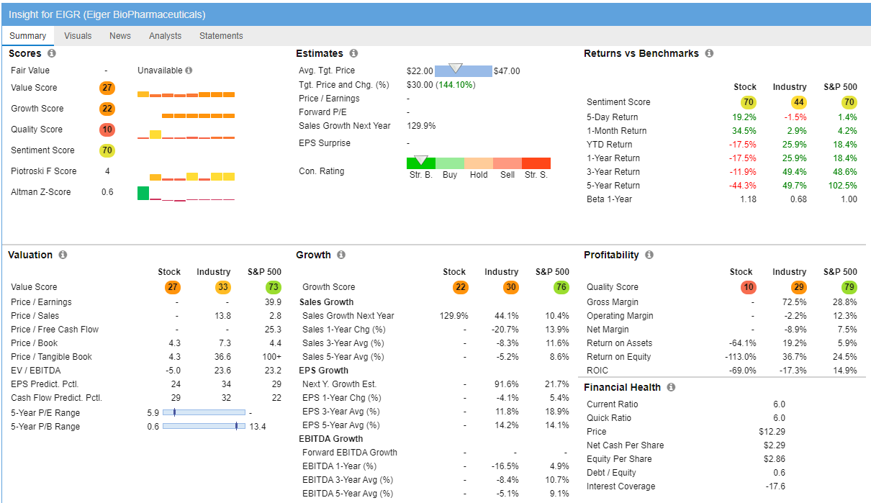Image resolution: width=871 pixels, height=503 pixels.
Task: Click the 3-Year Return S&P 500 value 48.6%
Action: (x=845, y=172)
